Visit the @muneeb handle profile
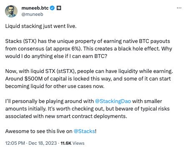 coord(32,14)
